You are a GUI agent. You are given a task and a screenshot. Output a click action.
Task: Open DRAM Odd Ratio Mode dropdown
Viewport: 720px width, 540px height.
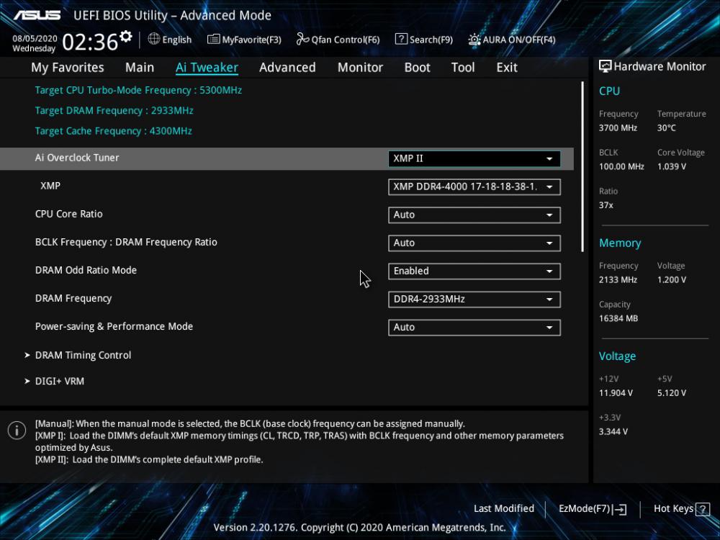pos(474,271)
